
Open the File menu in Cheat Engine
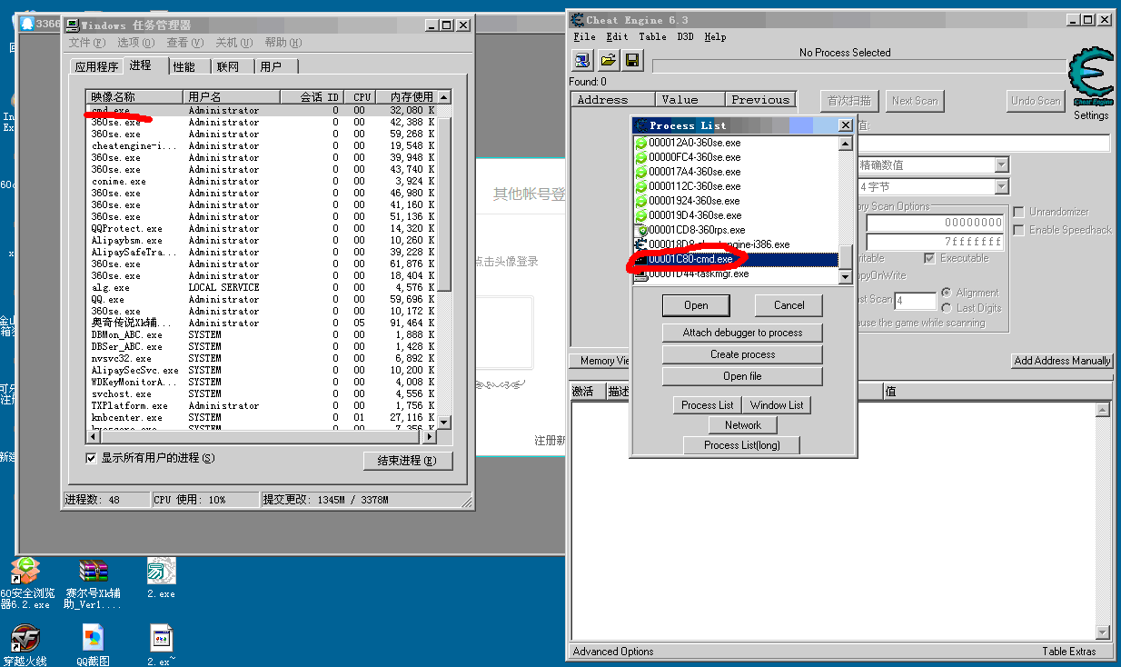click(584, 36)
